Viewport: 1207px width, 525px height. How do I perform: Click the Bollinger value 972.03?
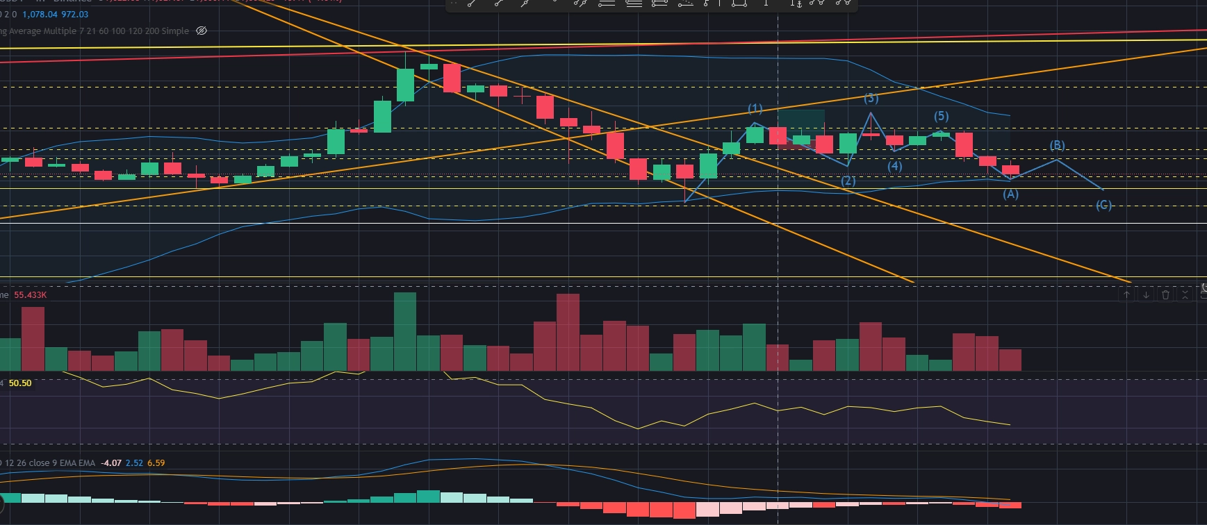coord(75,14)
